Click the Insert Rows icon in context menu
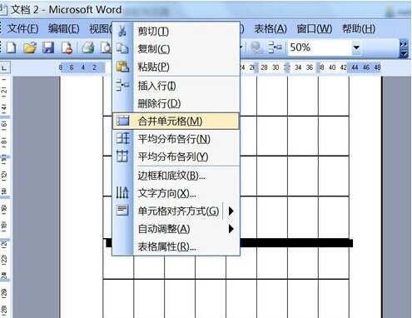The image size is (412, 318). click(x=122, y=85)
